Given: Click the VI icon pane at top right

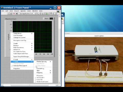Looking at the screenshot, I should (59, 12).
